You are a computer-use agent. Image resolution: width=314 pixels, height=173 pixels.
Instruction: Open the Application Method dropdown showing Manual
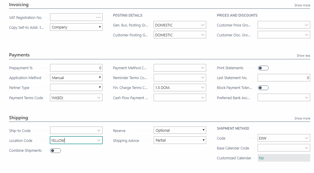point(76,78)
